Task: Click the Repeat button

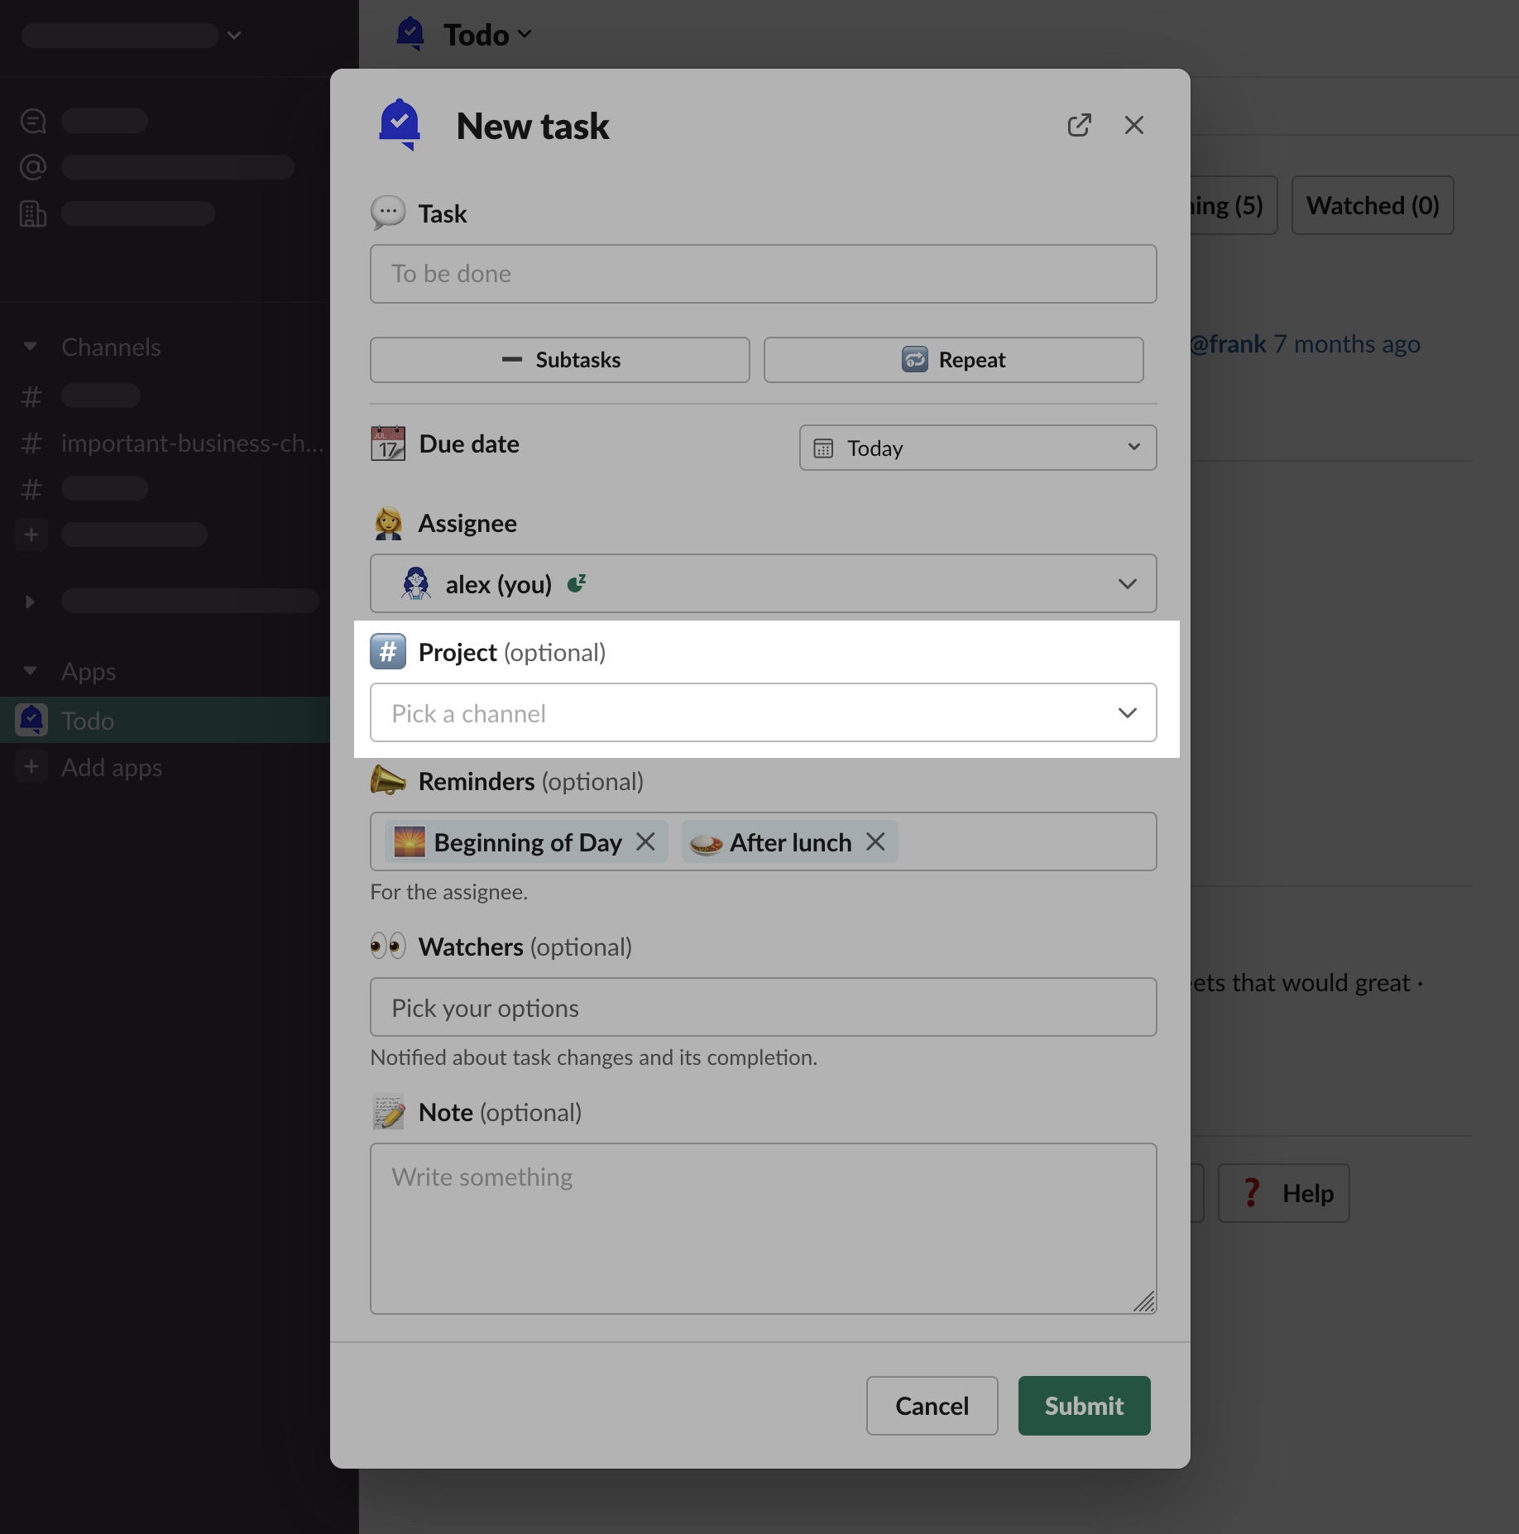Action: (x=953, y=360)
